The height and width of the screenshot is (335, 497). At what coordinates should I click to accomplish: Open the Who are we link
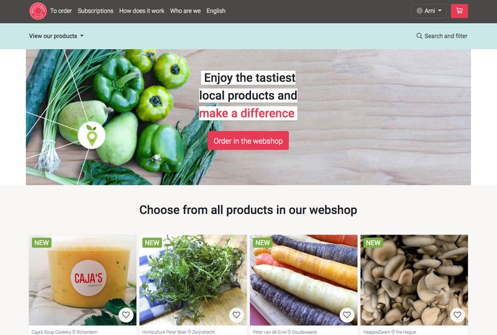click(185, 11)
